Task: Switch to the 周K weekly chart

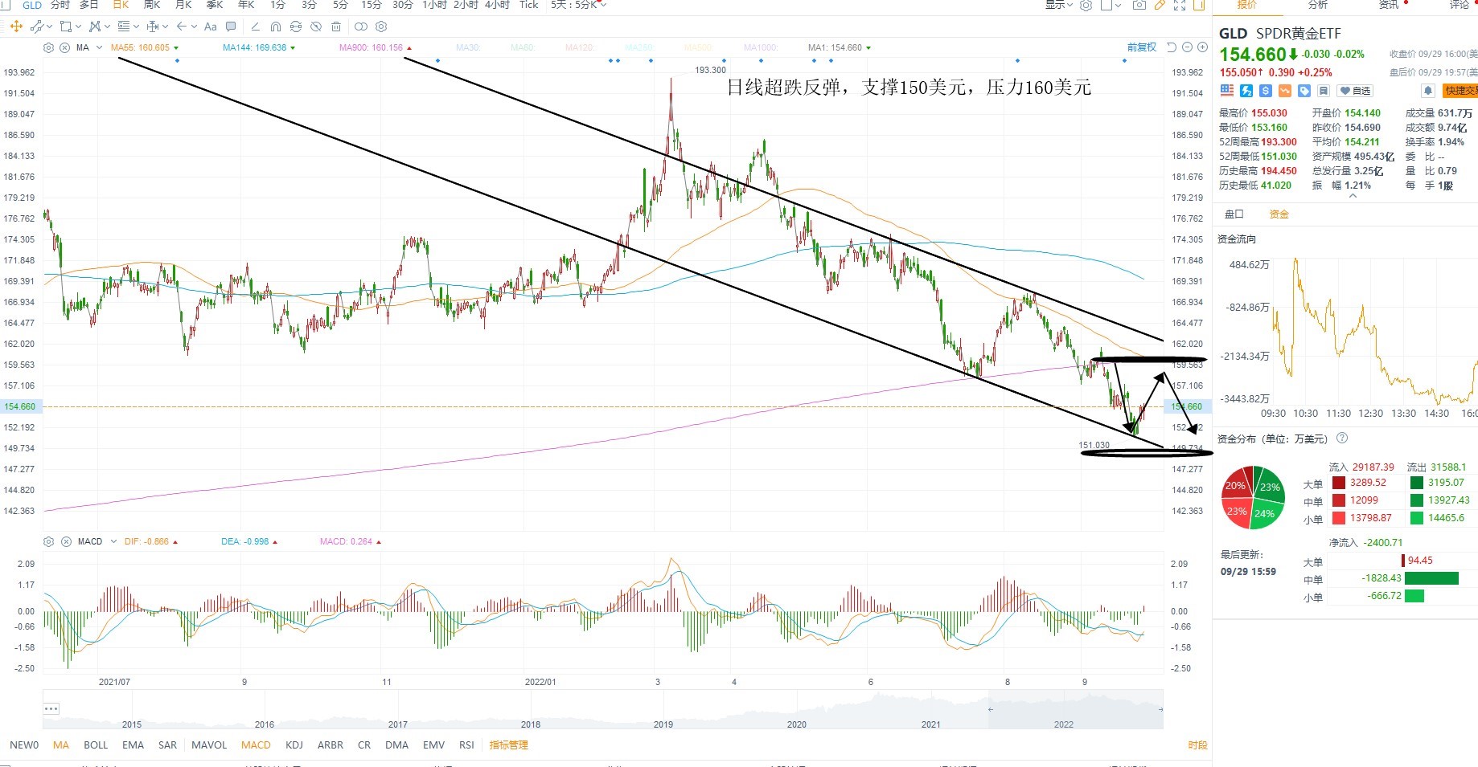Action: (152, 5)
